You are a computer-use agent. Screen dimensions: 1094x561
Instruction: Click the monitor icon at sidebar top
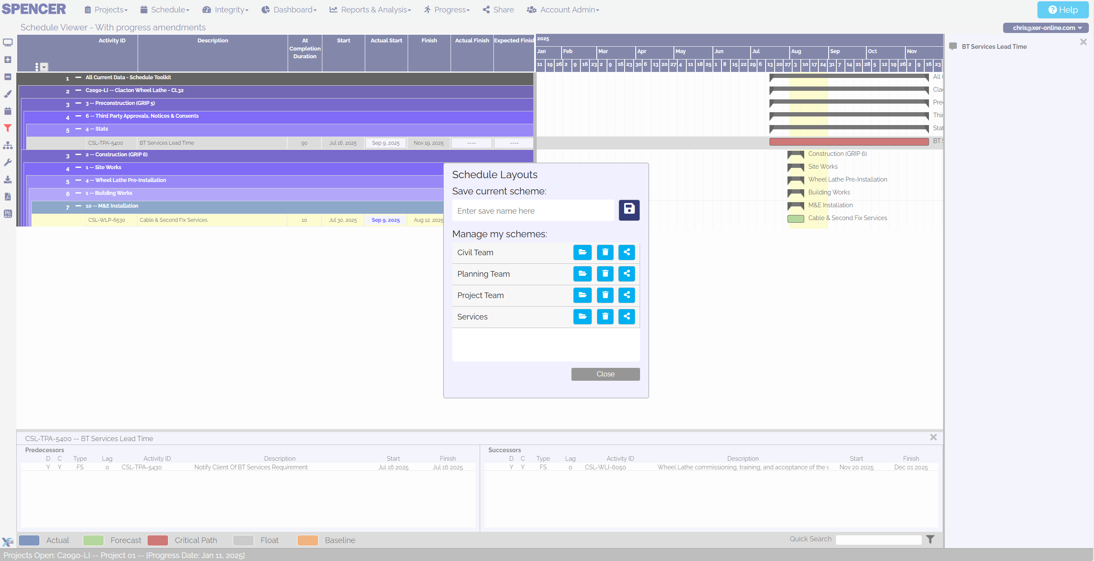[8, 42]
